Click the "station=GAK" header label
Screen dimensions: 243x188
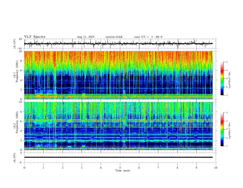click(114, 37)
